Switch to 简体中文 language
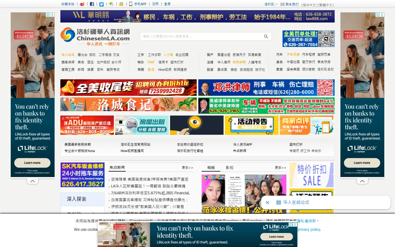 point(309,5)
